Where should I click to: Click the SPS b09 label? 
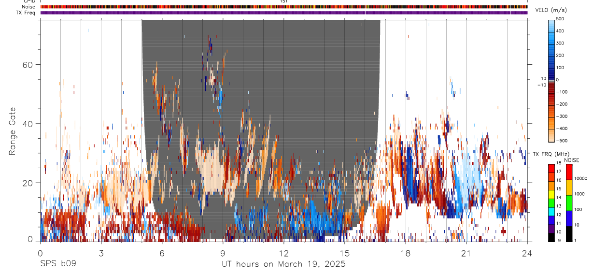[58, 264]
